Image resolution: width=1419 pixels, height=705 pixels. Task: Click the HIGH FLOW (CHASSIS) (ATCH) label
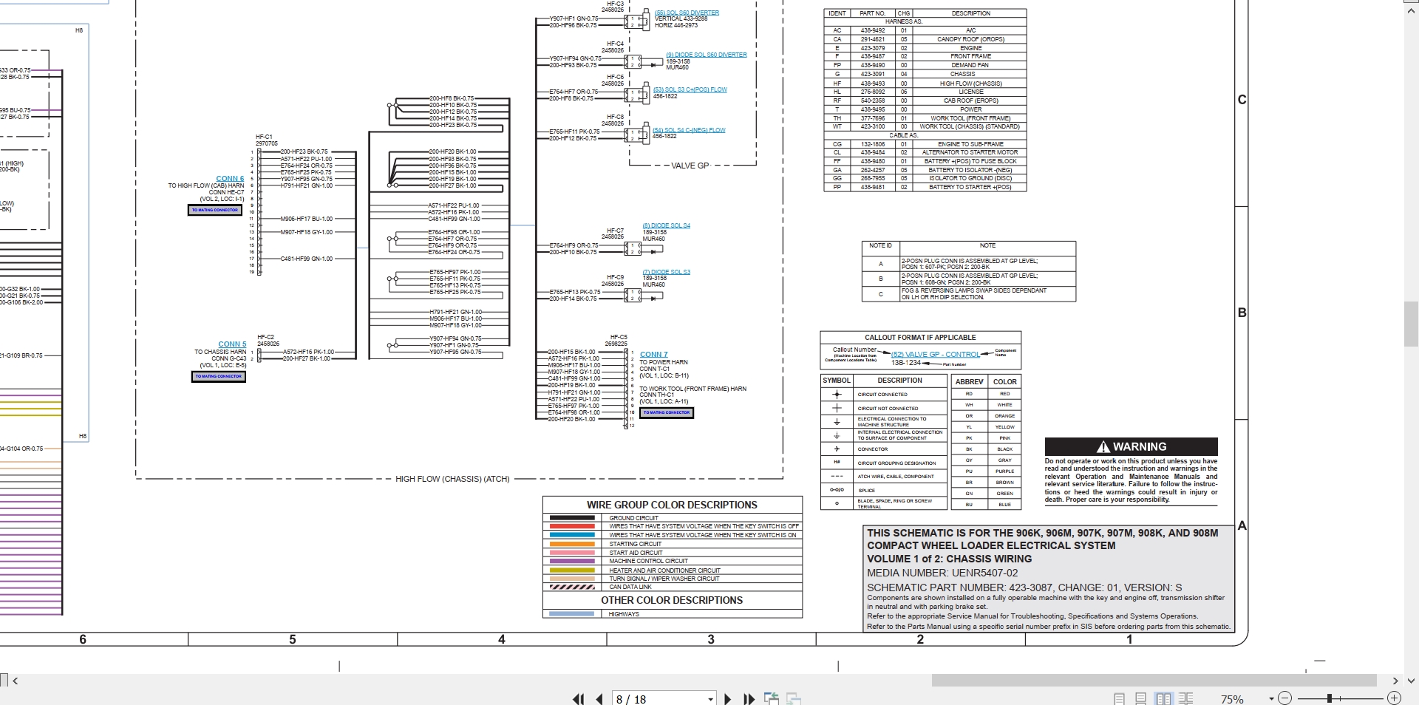coord(452,479)
